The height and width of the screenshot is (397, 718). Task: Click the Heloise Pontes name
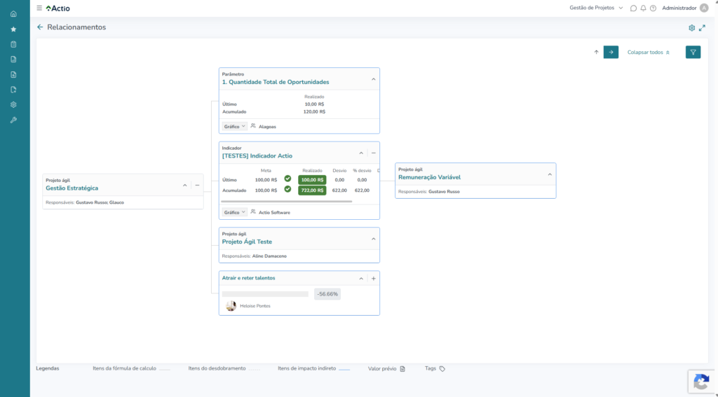tap(255, 306)
